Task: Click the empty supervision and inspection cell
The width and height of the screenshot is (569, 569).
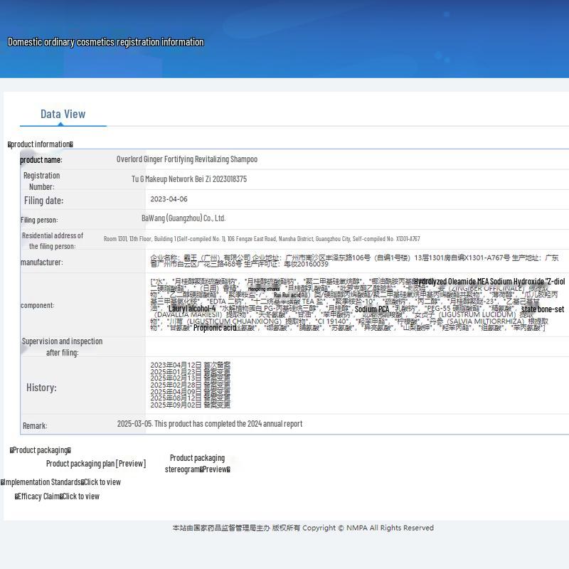Action: [356, 346]
